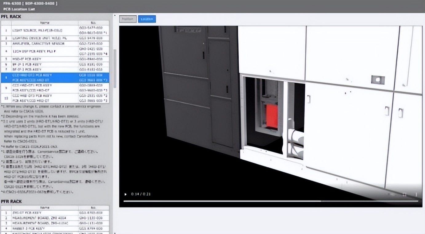Click the play triangle icon in video controls
Screen dimensions: 425x234
(x=125, y=194)
